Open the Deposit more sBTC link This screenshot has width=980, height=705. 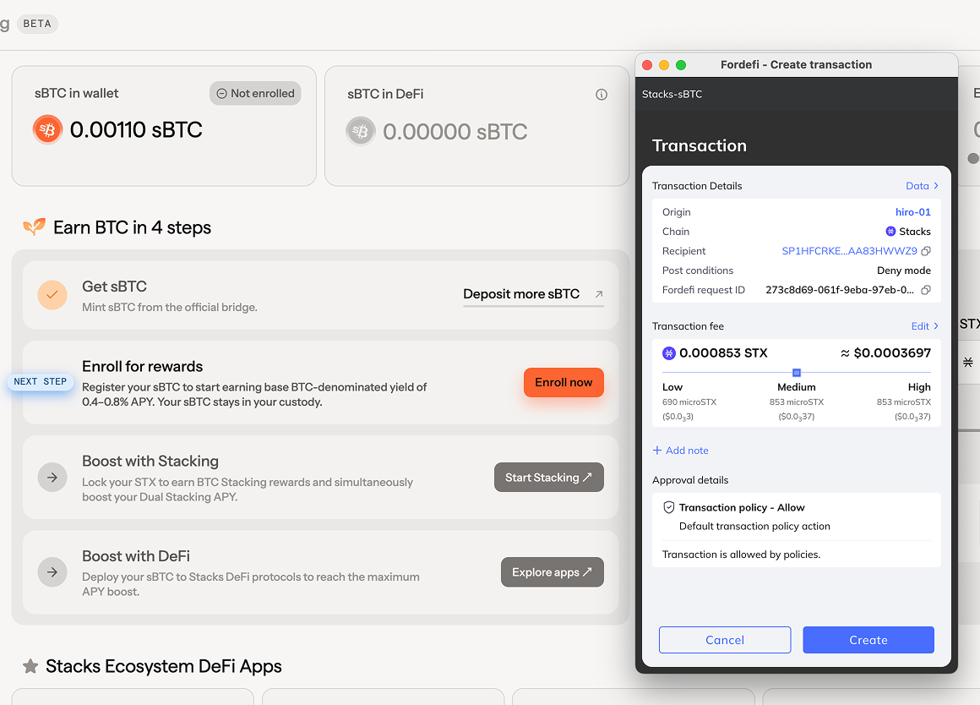point(532,294)
